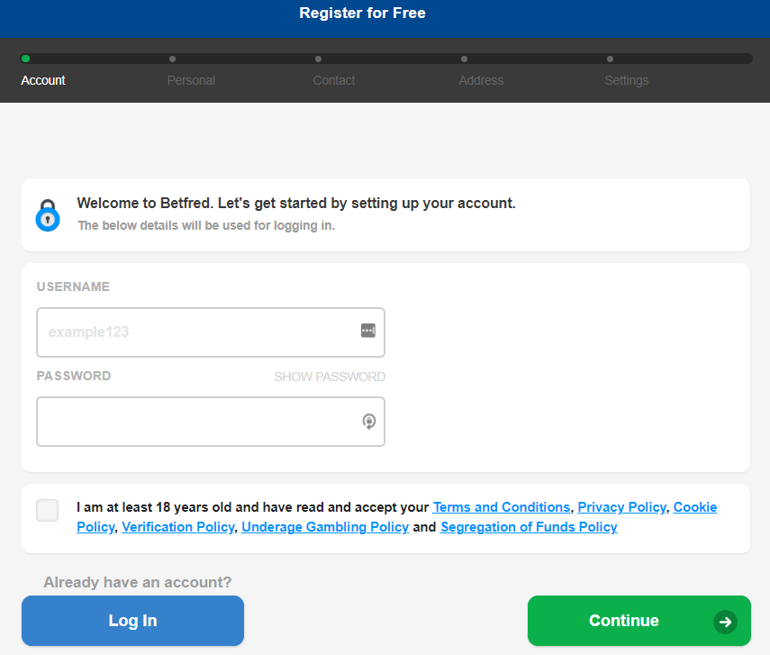
Task: Click the autofill icon in password field
Action: [369, 421]
